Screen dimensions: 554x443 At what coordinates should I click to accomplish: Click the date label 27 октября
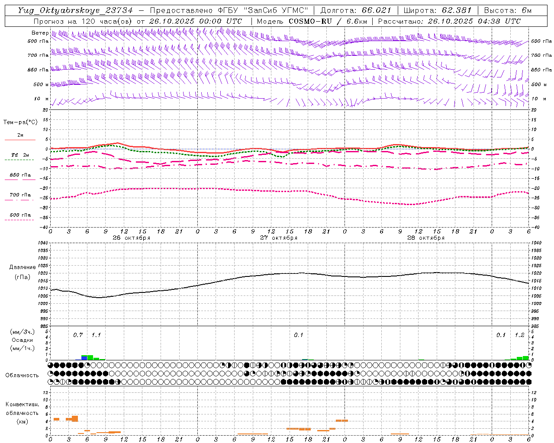(x=279, y=238)
